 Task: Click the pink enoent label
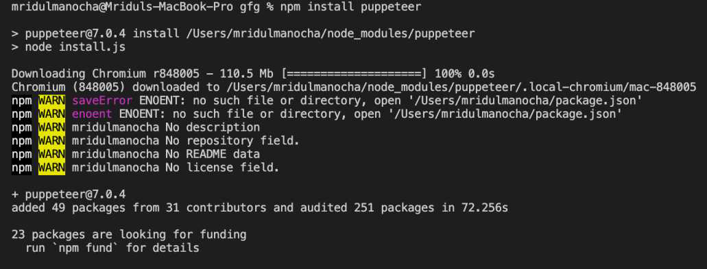click(93, 114)
